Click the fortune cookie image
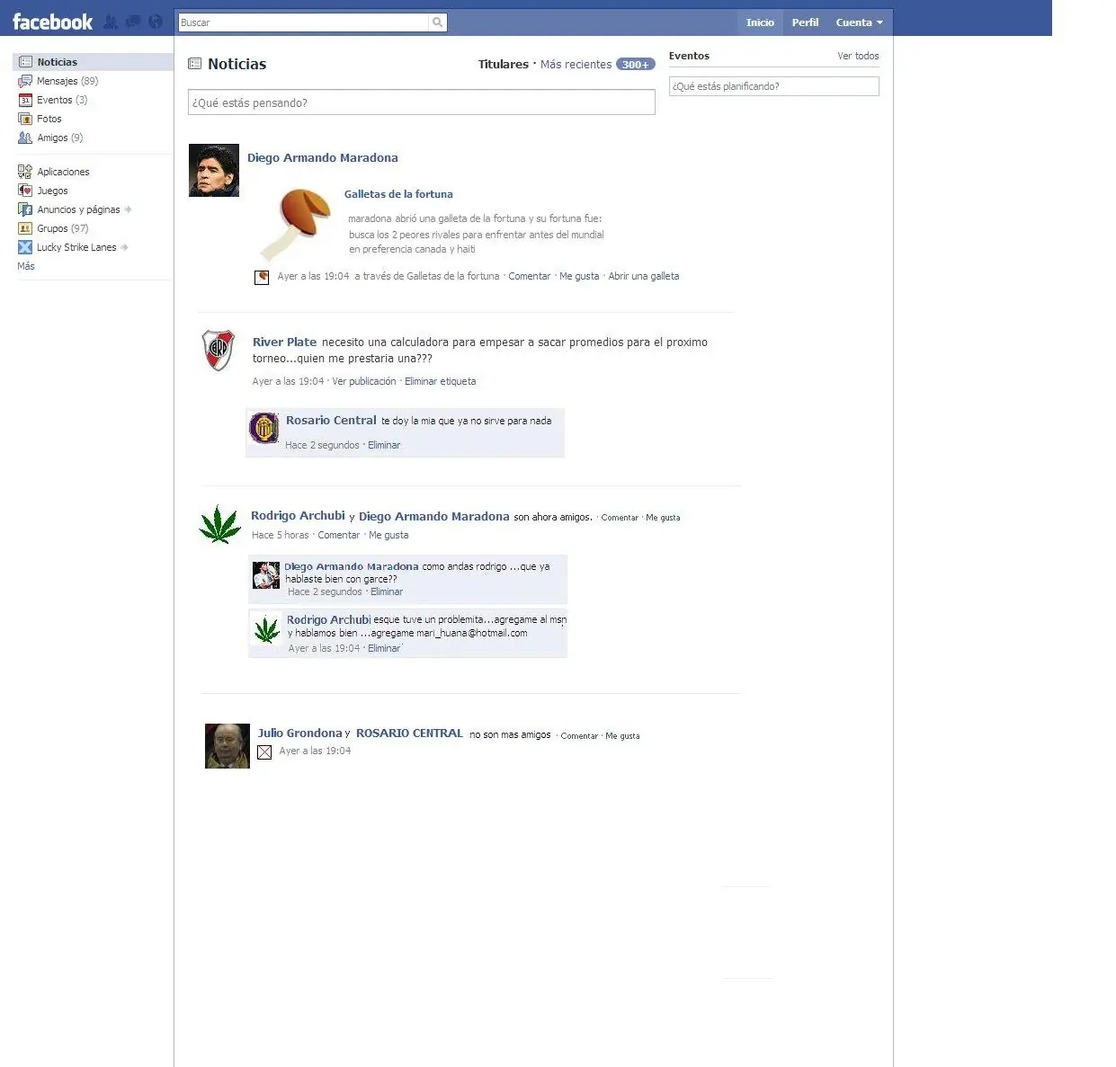Screen dimensions: 1116x1067 pyautogui.click(x=294, y=223)
